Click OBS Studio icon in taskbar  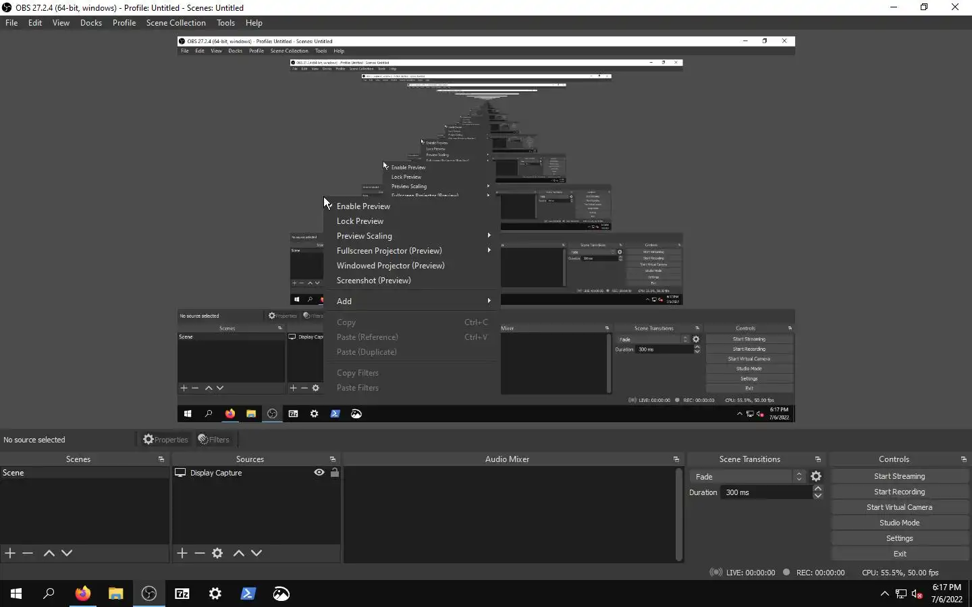tap(148, 594)
